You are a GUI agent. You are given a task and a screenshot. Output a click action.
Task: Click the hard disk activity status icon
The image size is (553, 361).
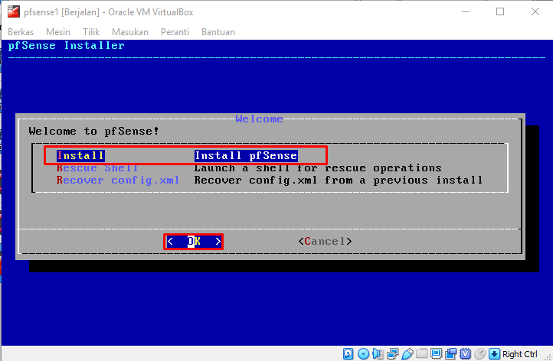[x=348, y=353]
